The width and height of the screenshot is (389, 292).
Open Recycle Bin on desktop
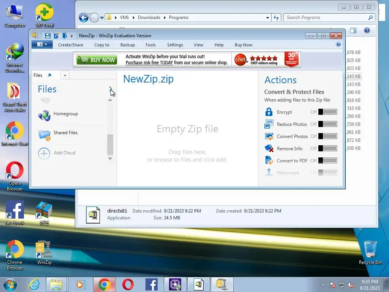(370, 252)
